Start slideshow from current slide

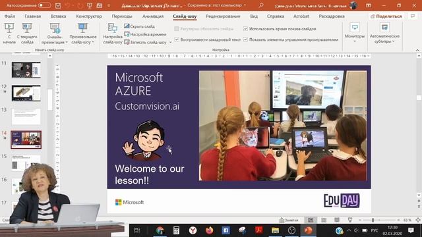pos(27,34)
